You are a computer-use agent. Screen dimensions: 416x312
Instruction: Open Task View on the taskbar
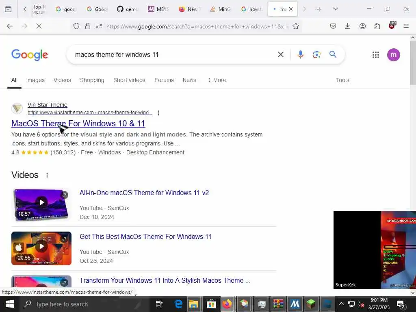pos(159,304)
